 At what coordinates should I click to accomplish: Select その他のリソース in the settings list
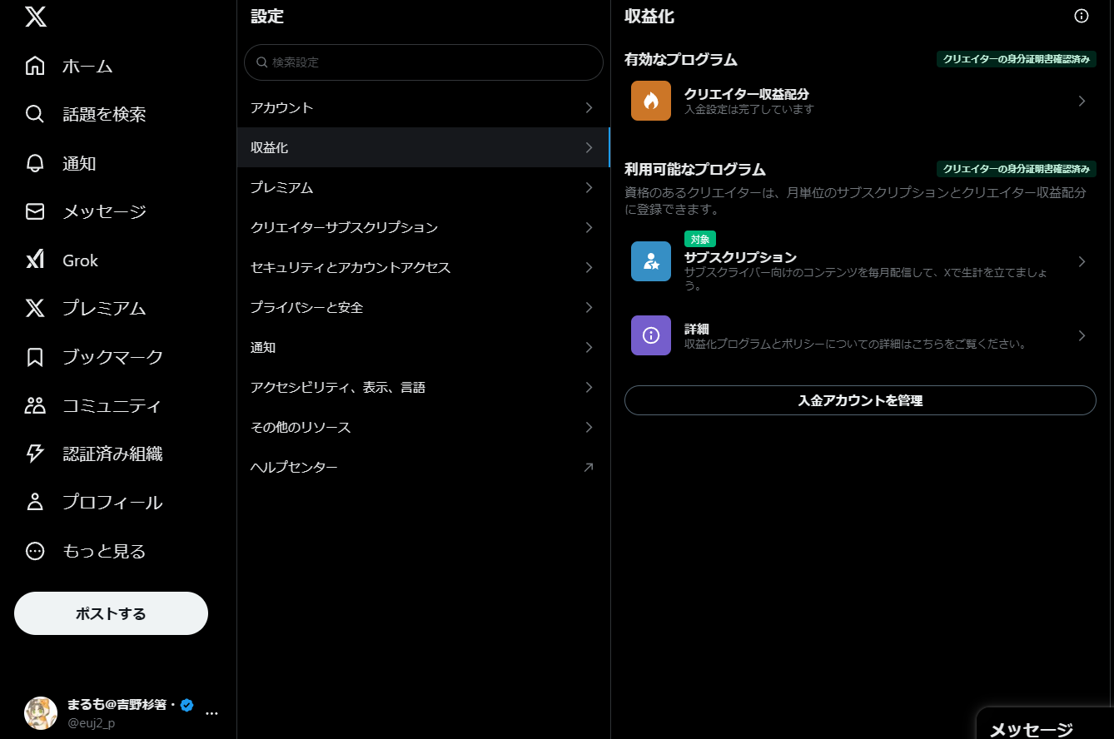[x=423, y=427]
